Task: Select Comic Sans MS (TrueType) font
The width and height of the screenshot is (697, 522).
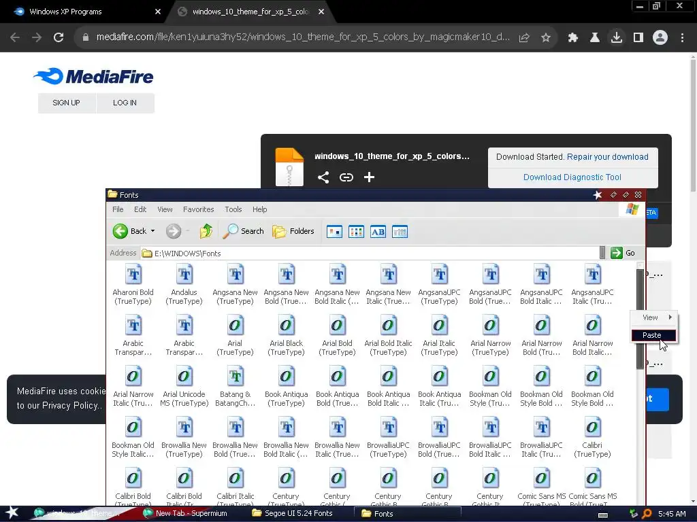Action: click(x=541, y=488)
